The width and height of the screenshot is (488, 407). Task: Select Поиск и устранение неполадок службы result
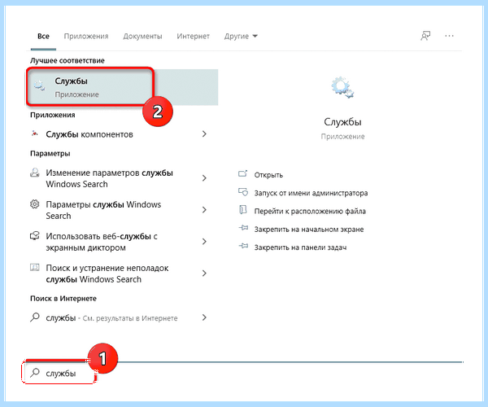tap(107, 274)
